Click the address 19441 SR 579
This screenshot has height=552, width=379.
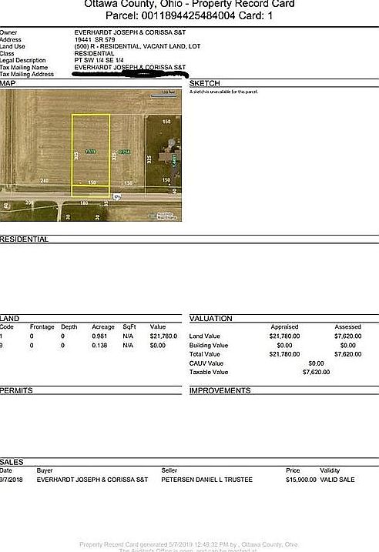[x=95, y=39]
